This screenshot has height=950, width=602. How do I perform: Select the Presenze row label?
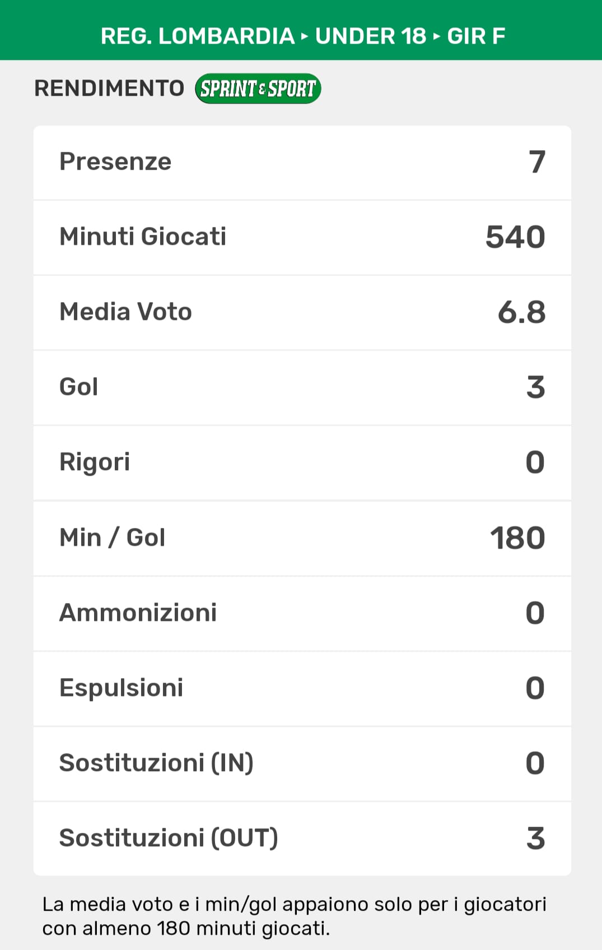coord(115,162)
